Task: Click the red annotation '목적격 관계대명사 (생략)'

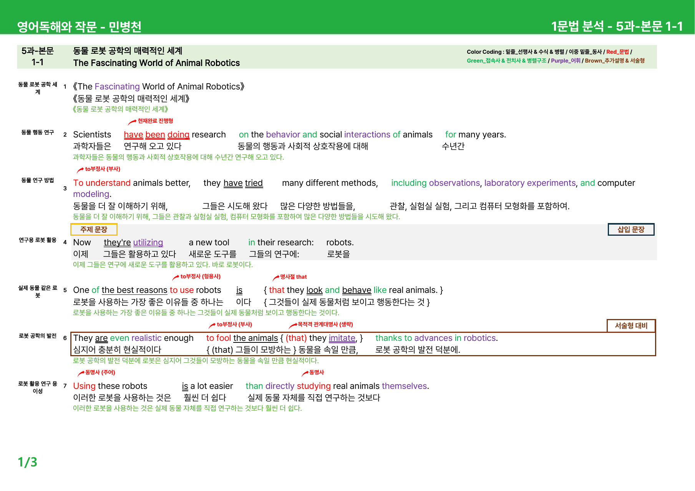Action: [x=325, y=324]
